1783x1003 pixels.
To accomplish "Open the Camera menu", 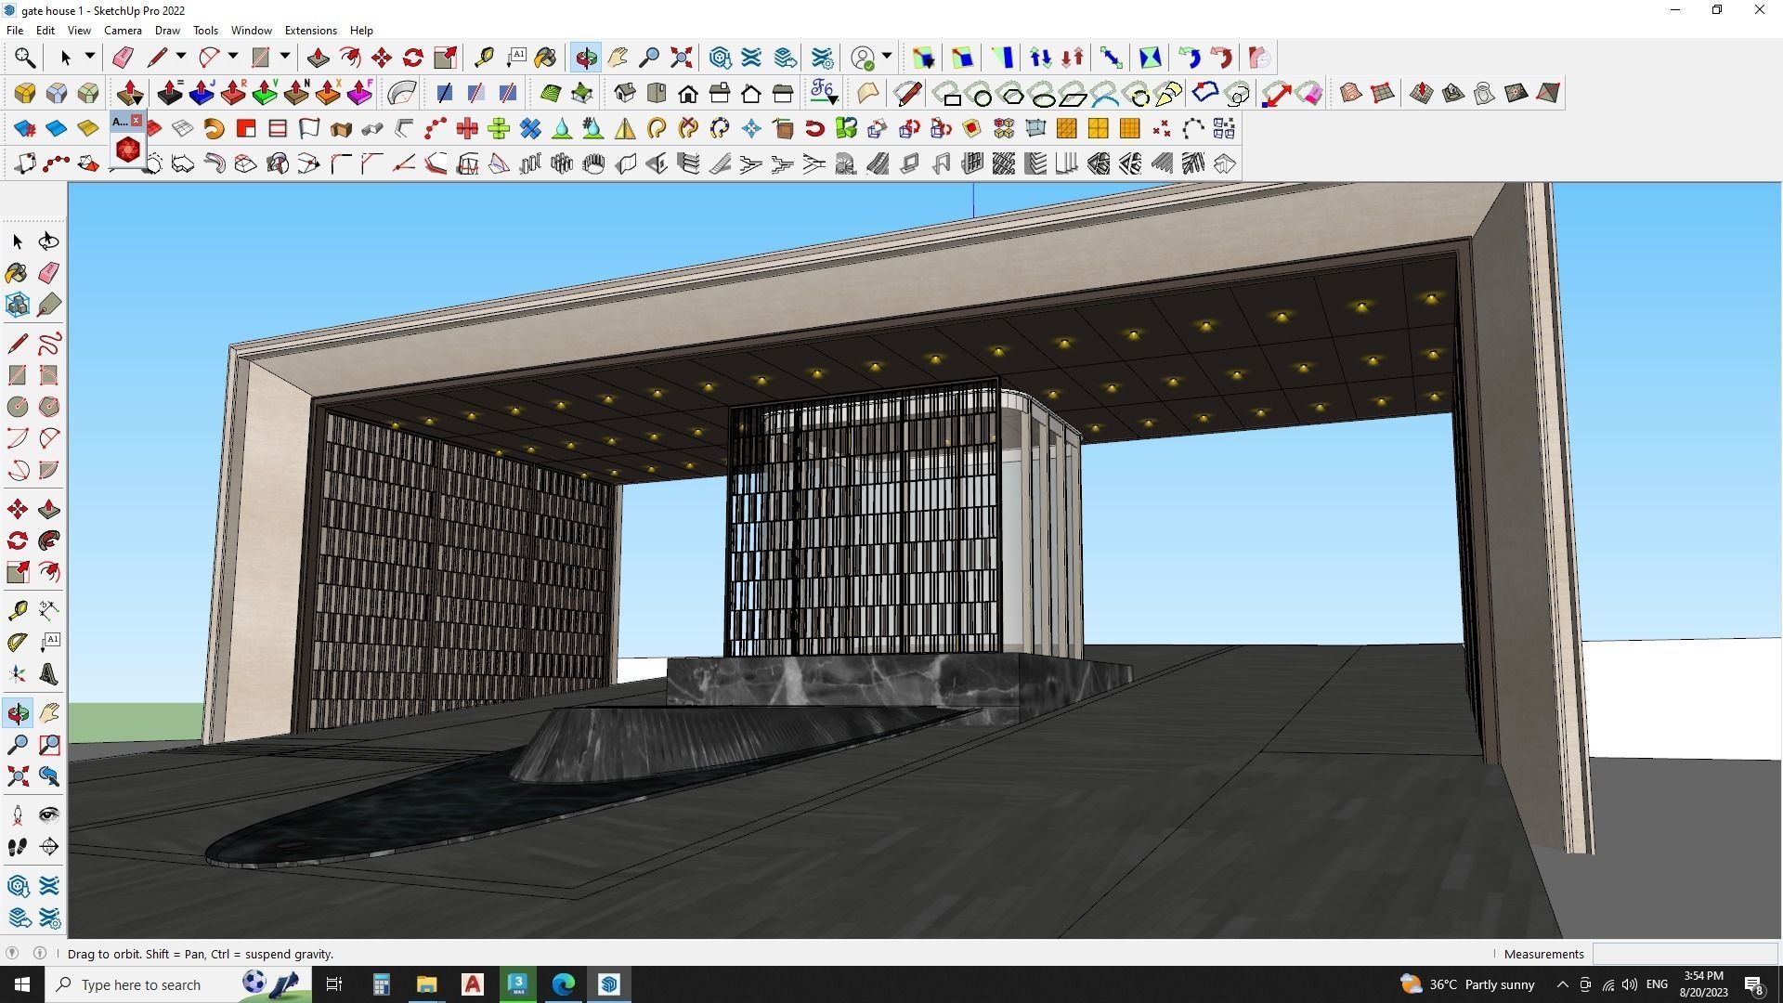I will 123,30.
